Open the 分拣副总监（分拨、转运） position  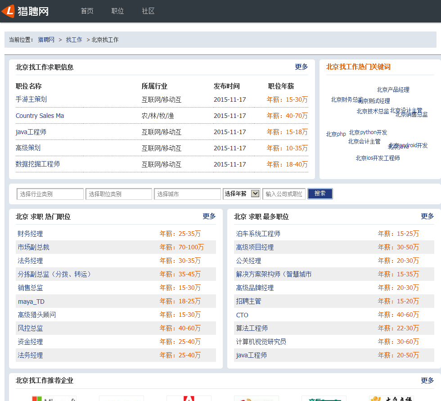click(54, 274)
